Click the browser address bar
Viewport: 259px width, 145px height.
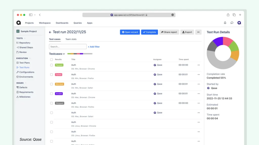[129, 15]
